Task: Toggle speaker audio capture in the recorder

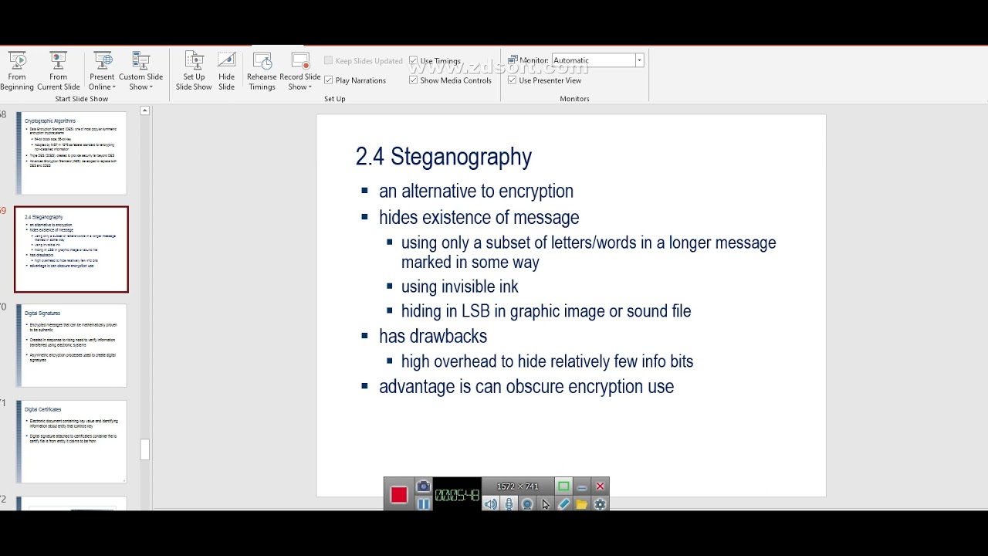Action: coord(490,503)
